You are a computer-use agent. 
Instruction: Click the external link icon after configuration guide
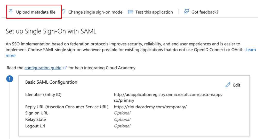click(65, 68)
